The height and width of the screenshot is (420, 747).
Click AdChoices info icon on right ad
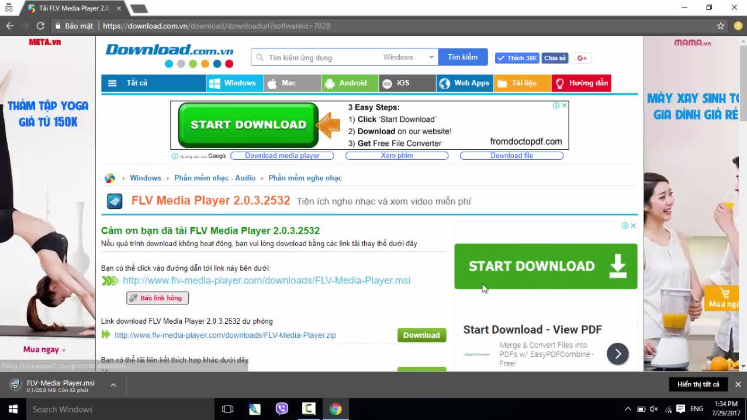pyautogui.click(x=625, y=226)
